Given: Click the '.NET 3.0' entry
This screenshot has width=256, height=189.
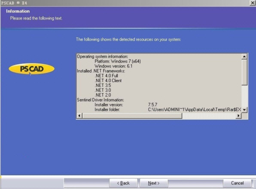Looking at the screenshot, I should click(103, 90).
